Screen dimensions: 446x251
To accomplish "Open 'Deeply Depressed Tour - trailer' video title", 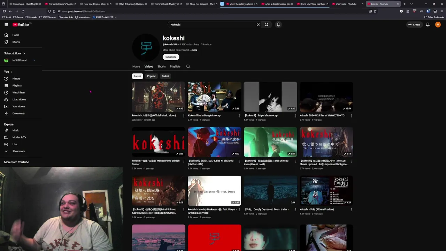I will pos(267,210).
